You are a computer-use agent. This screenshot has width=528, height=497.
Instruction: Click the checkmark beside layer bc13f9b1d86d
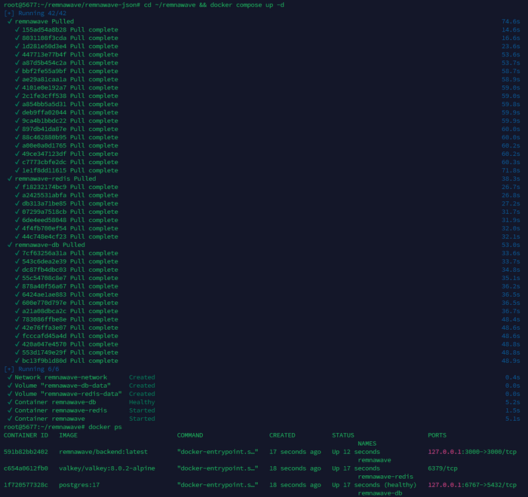17,361
